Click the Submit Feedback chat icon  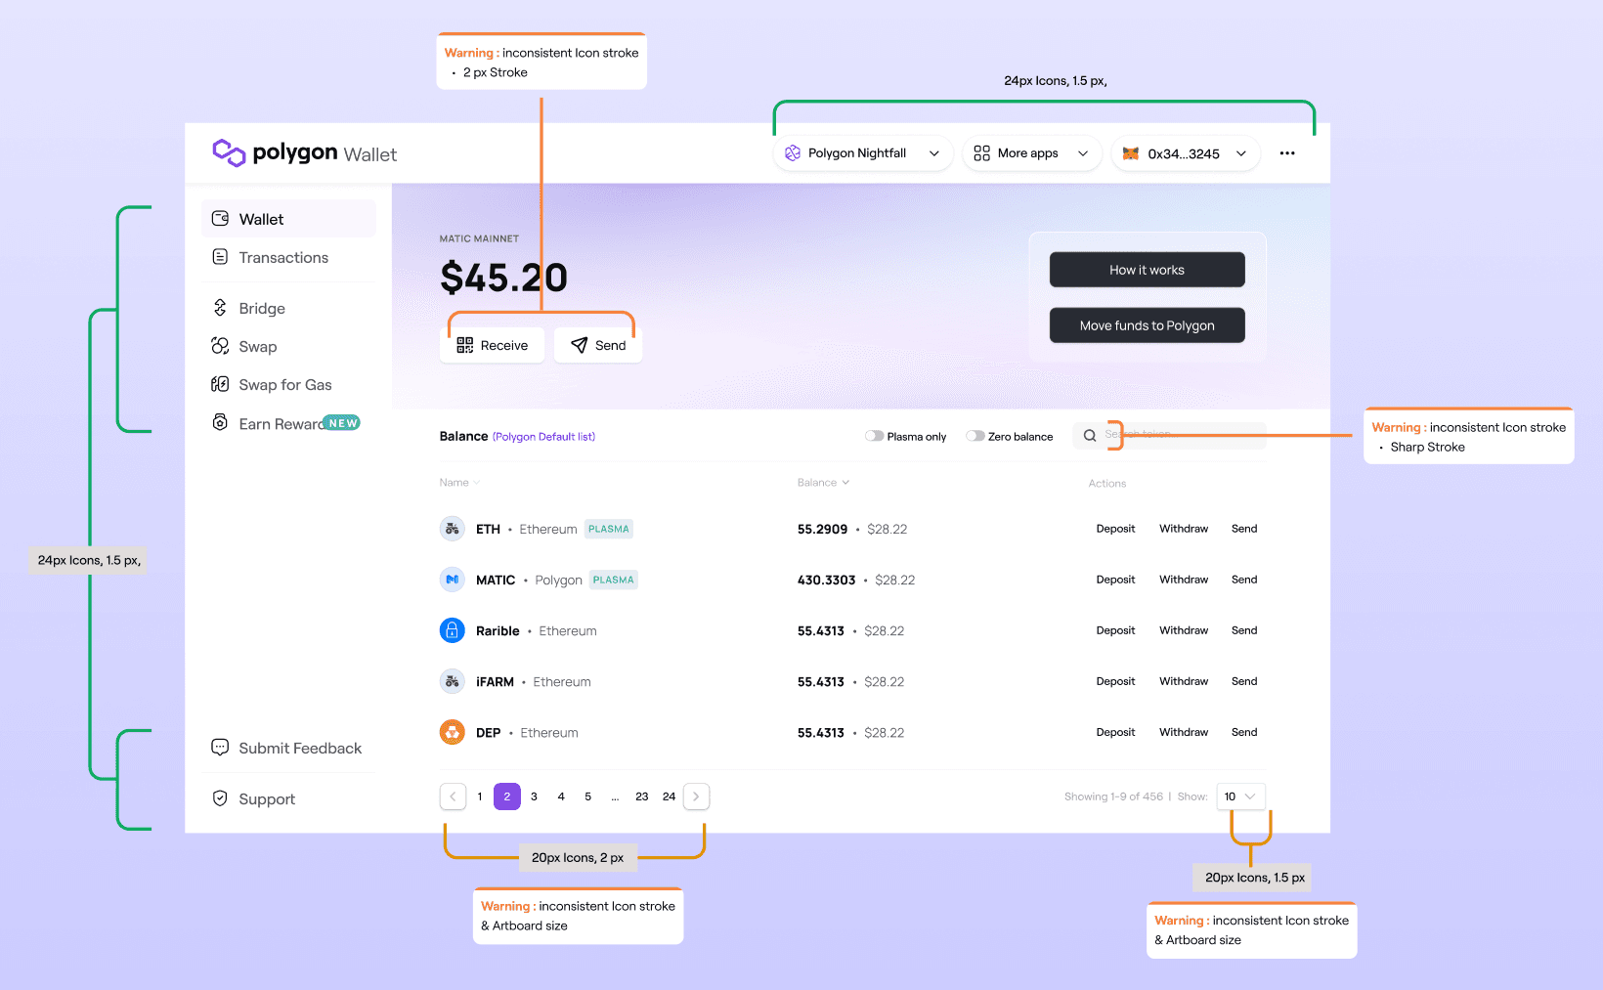(220, 748)
